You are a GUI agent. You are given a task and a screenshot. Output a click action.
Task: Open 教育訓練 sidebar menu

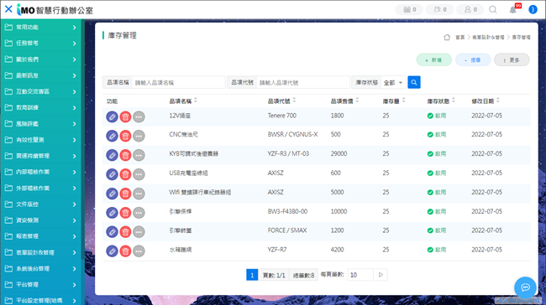coord(41,107)
